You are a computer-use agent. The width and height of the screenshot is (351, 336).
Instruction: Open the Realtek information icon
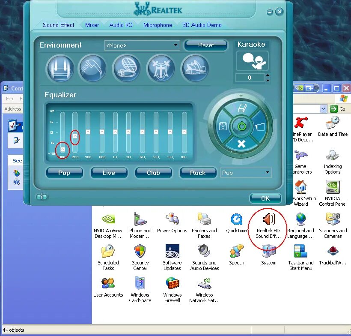coord(42,197)
